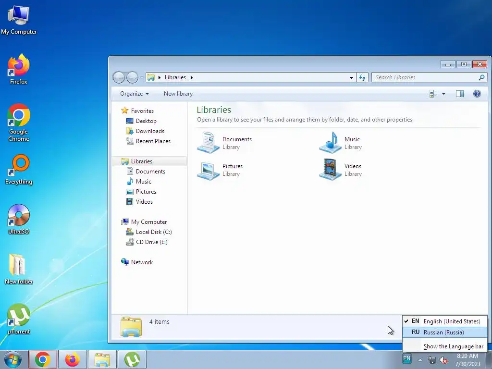The height and width of the screenshot is (369, 492).
Task: Select the Pictures library in content area
Action: pyautogui.click(x=220, y=170)
